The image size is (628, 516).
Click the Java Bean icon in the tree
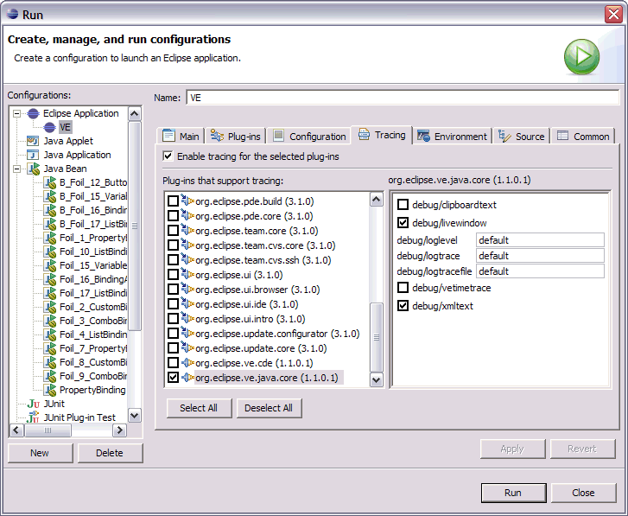[x=33, y=169]
